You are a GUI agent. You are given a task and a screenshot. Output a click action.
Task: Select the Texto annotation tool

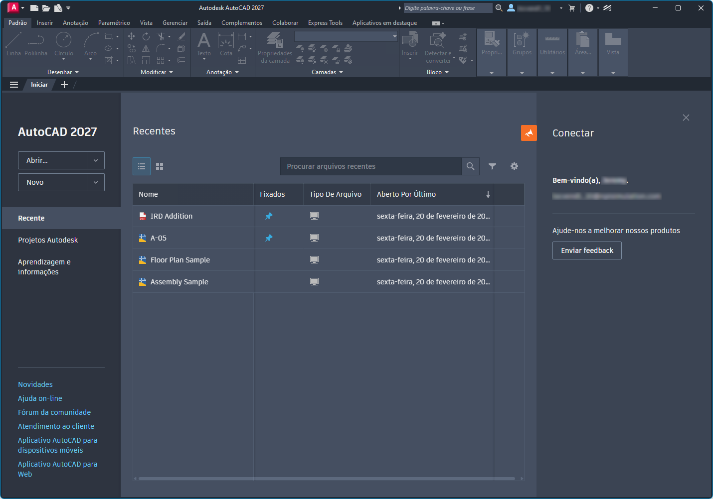coord(204,45)
